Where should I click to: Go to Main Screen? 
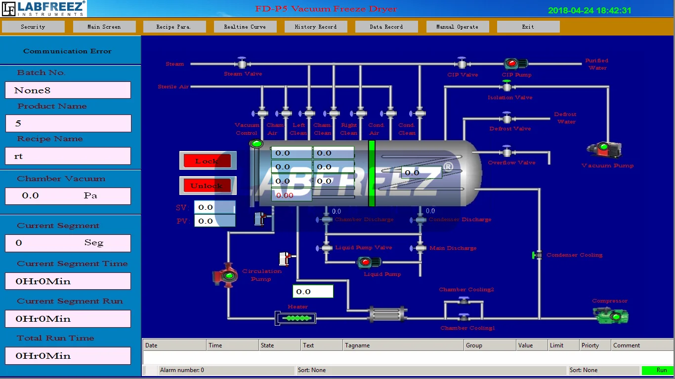point(104,27)
